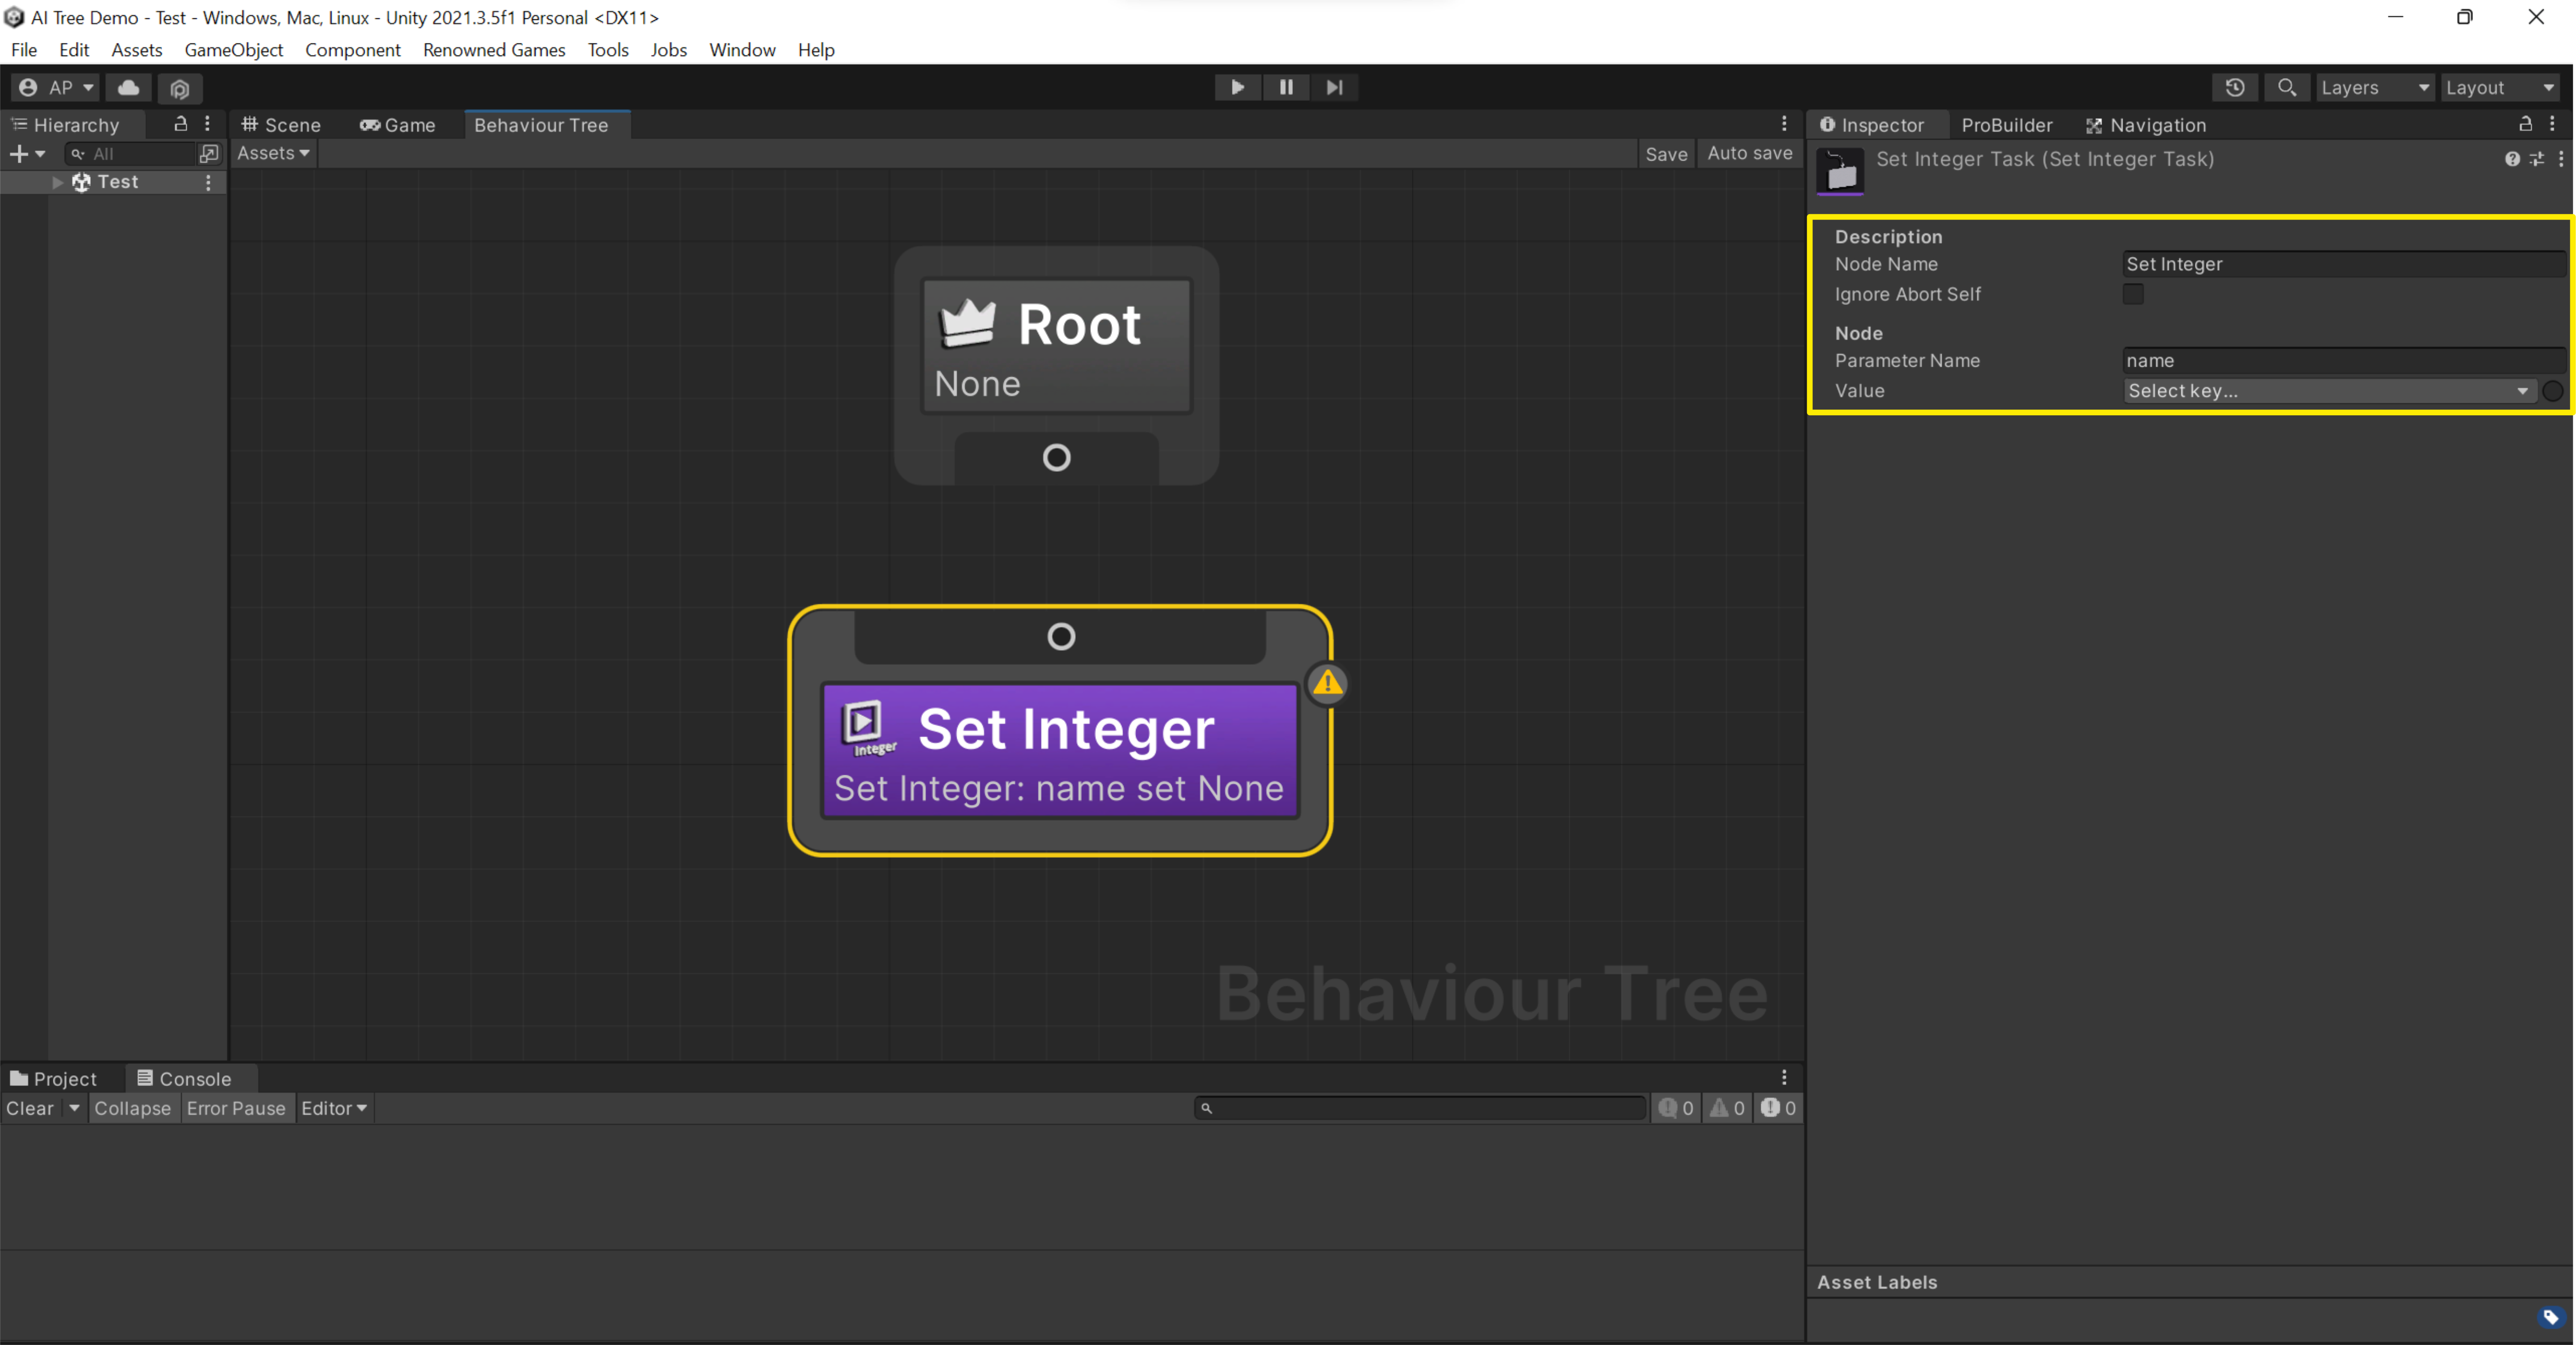Toggle Error Pause in the Console

coord(236,1108)
